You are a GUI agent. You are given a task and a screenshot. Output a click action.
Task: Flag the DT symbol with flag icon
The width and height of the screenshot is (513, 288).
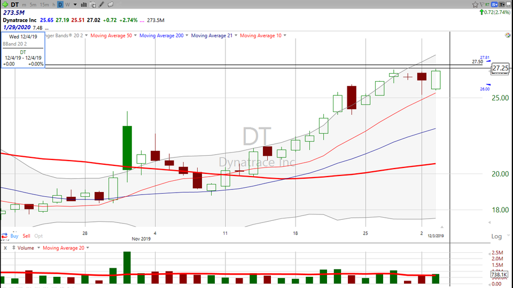coord(481,4)
